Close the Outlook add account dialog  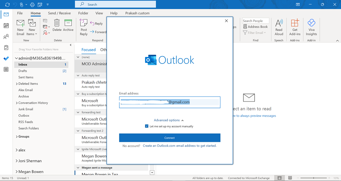tap(226, 21)
